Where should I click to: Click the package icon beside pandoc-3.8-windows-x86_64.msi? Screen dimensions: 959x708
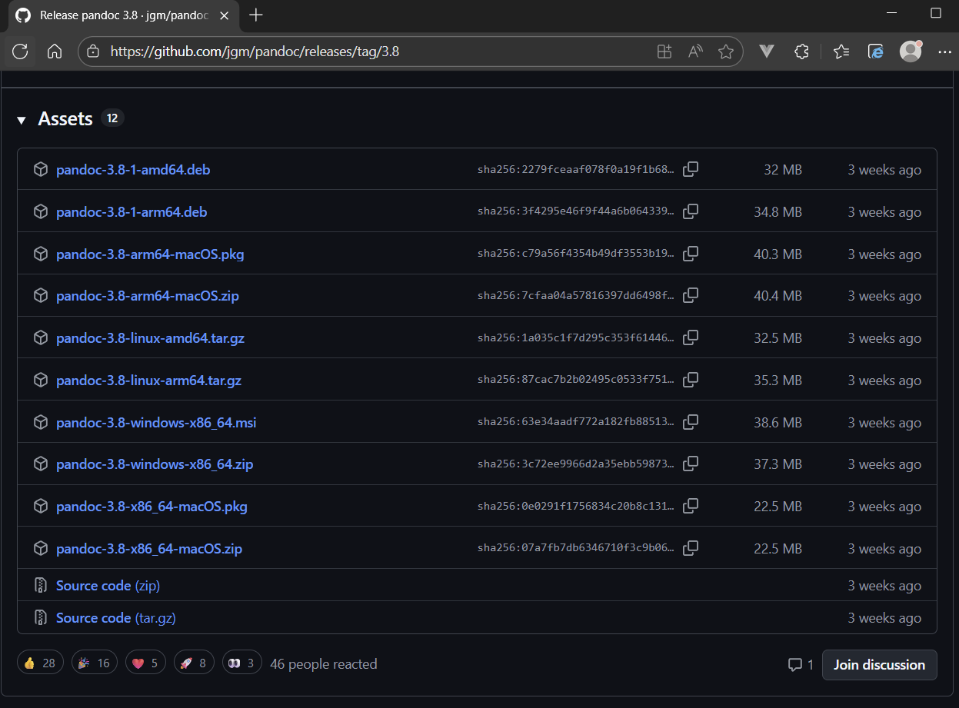(41, 422)
